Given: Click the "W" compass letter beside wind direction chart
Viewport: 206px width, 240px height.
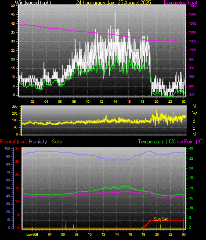Looking at the screenshot, I should tap(195, 113).
